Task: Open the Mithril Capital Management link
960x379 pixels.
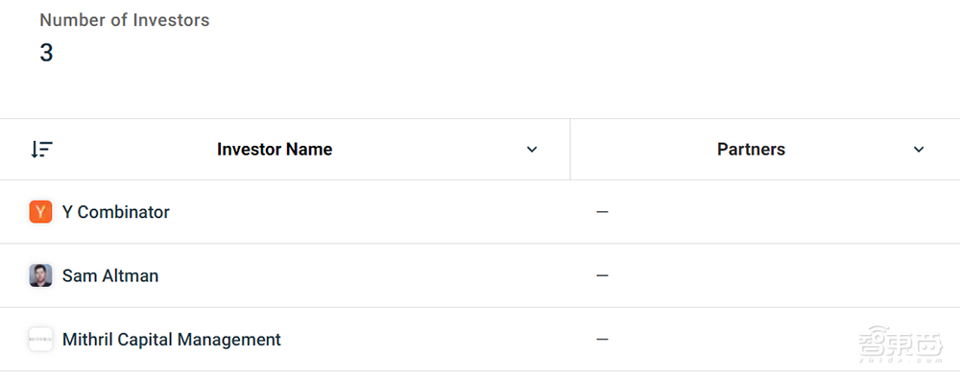Action: (172, 340)
